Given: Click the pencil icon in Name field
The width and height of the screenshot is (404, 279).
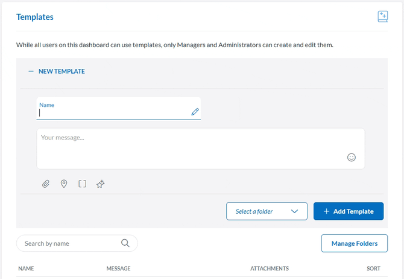Looking at the screenshot, I should (195, 112).
